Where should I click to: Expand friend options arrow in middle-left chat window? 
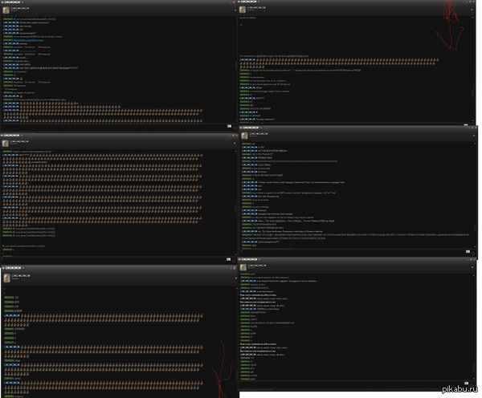click(x=235, y=144)
